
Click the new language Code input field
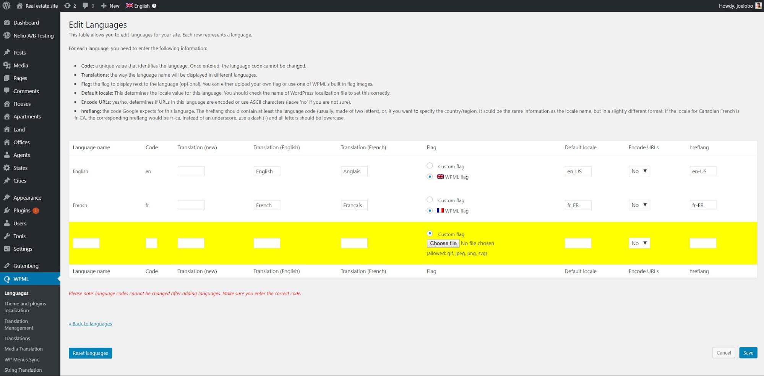tap(151, 243)
